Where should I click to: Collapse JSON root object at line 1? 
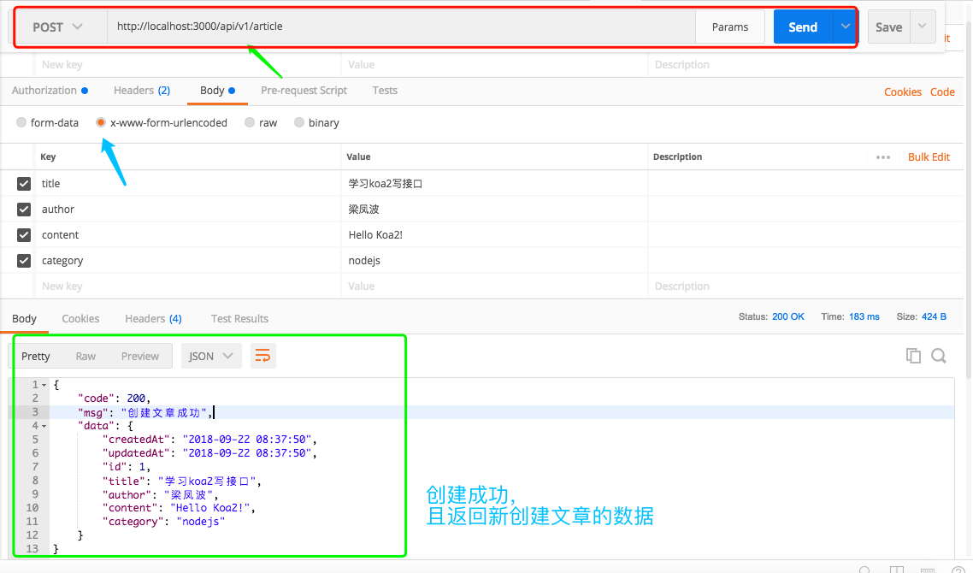44,385
